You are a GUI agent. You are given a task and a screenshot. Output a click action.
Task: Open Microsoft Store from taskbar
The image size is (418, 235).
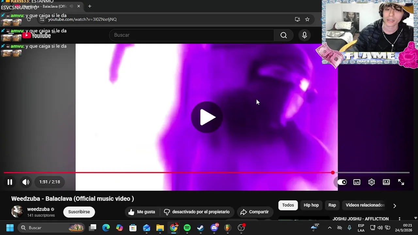click(133, 227)
